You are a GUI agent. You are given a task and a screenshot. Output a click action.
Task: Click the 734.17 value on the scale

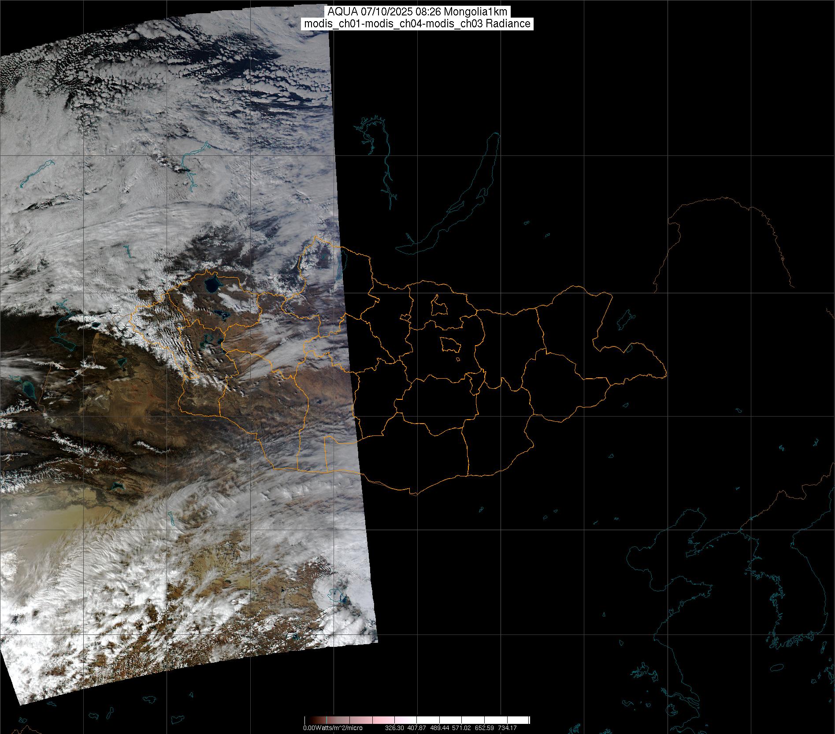(x=507, y=728)
